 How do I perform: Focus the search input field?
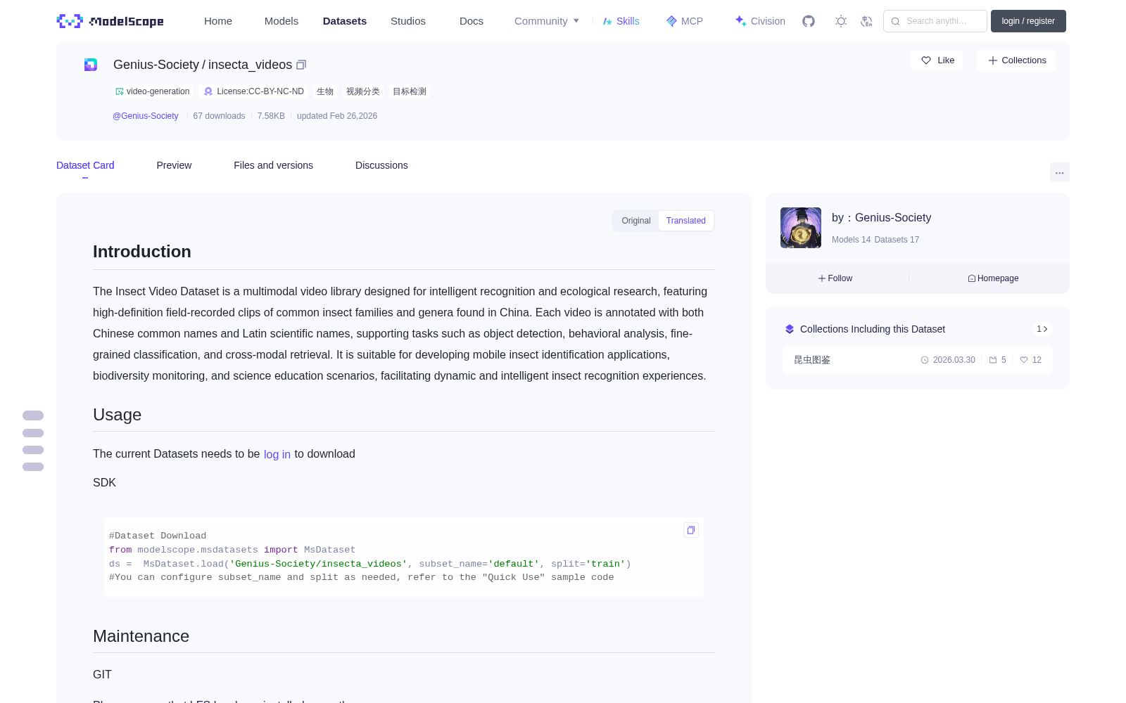[935, 21]
